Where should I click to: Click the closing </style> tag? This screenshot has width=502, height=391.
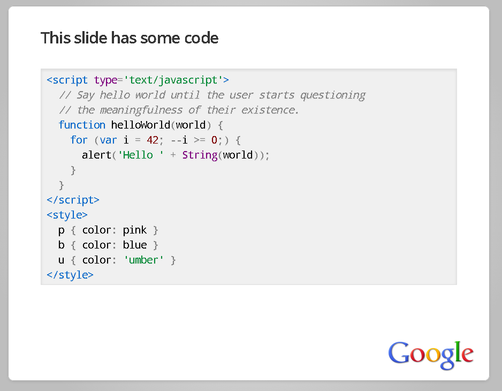pyautogui.click(x=70, y=275)
